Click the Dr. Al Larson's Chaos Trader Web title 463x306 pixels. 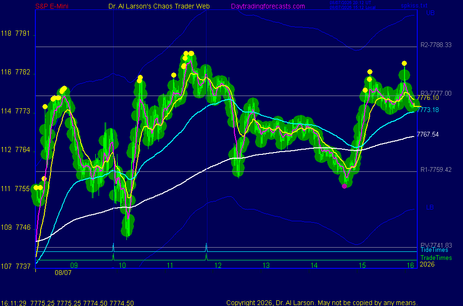159,6
